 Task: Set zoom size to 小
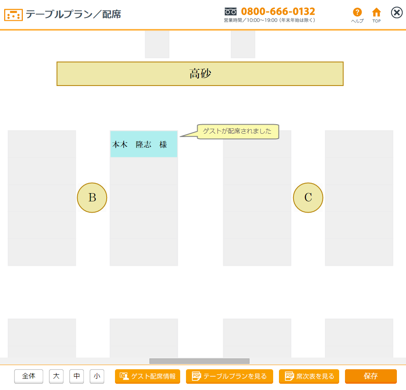(97, 376)
